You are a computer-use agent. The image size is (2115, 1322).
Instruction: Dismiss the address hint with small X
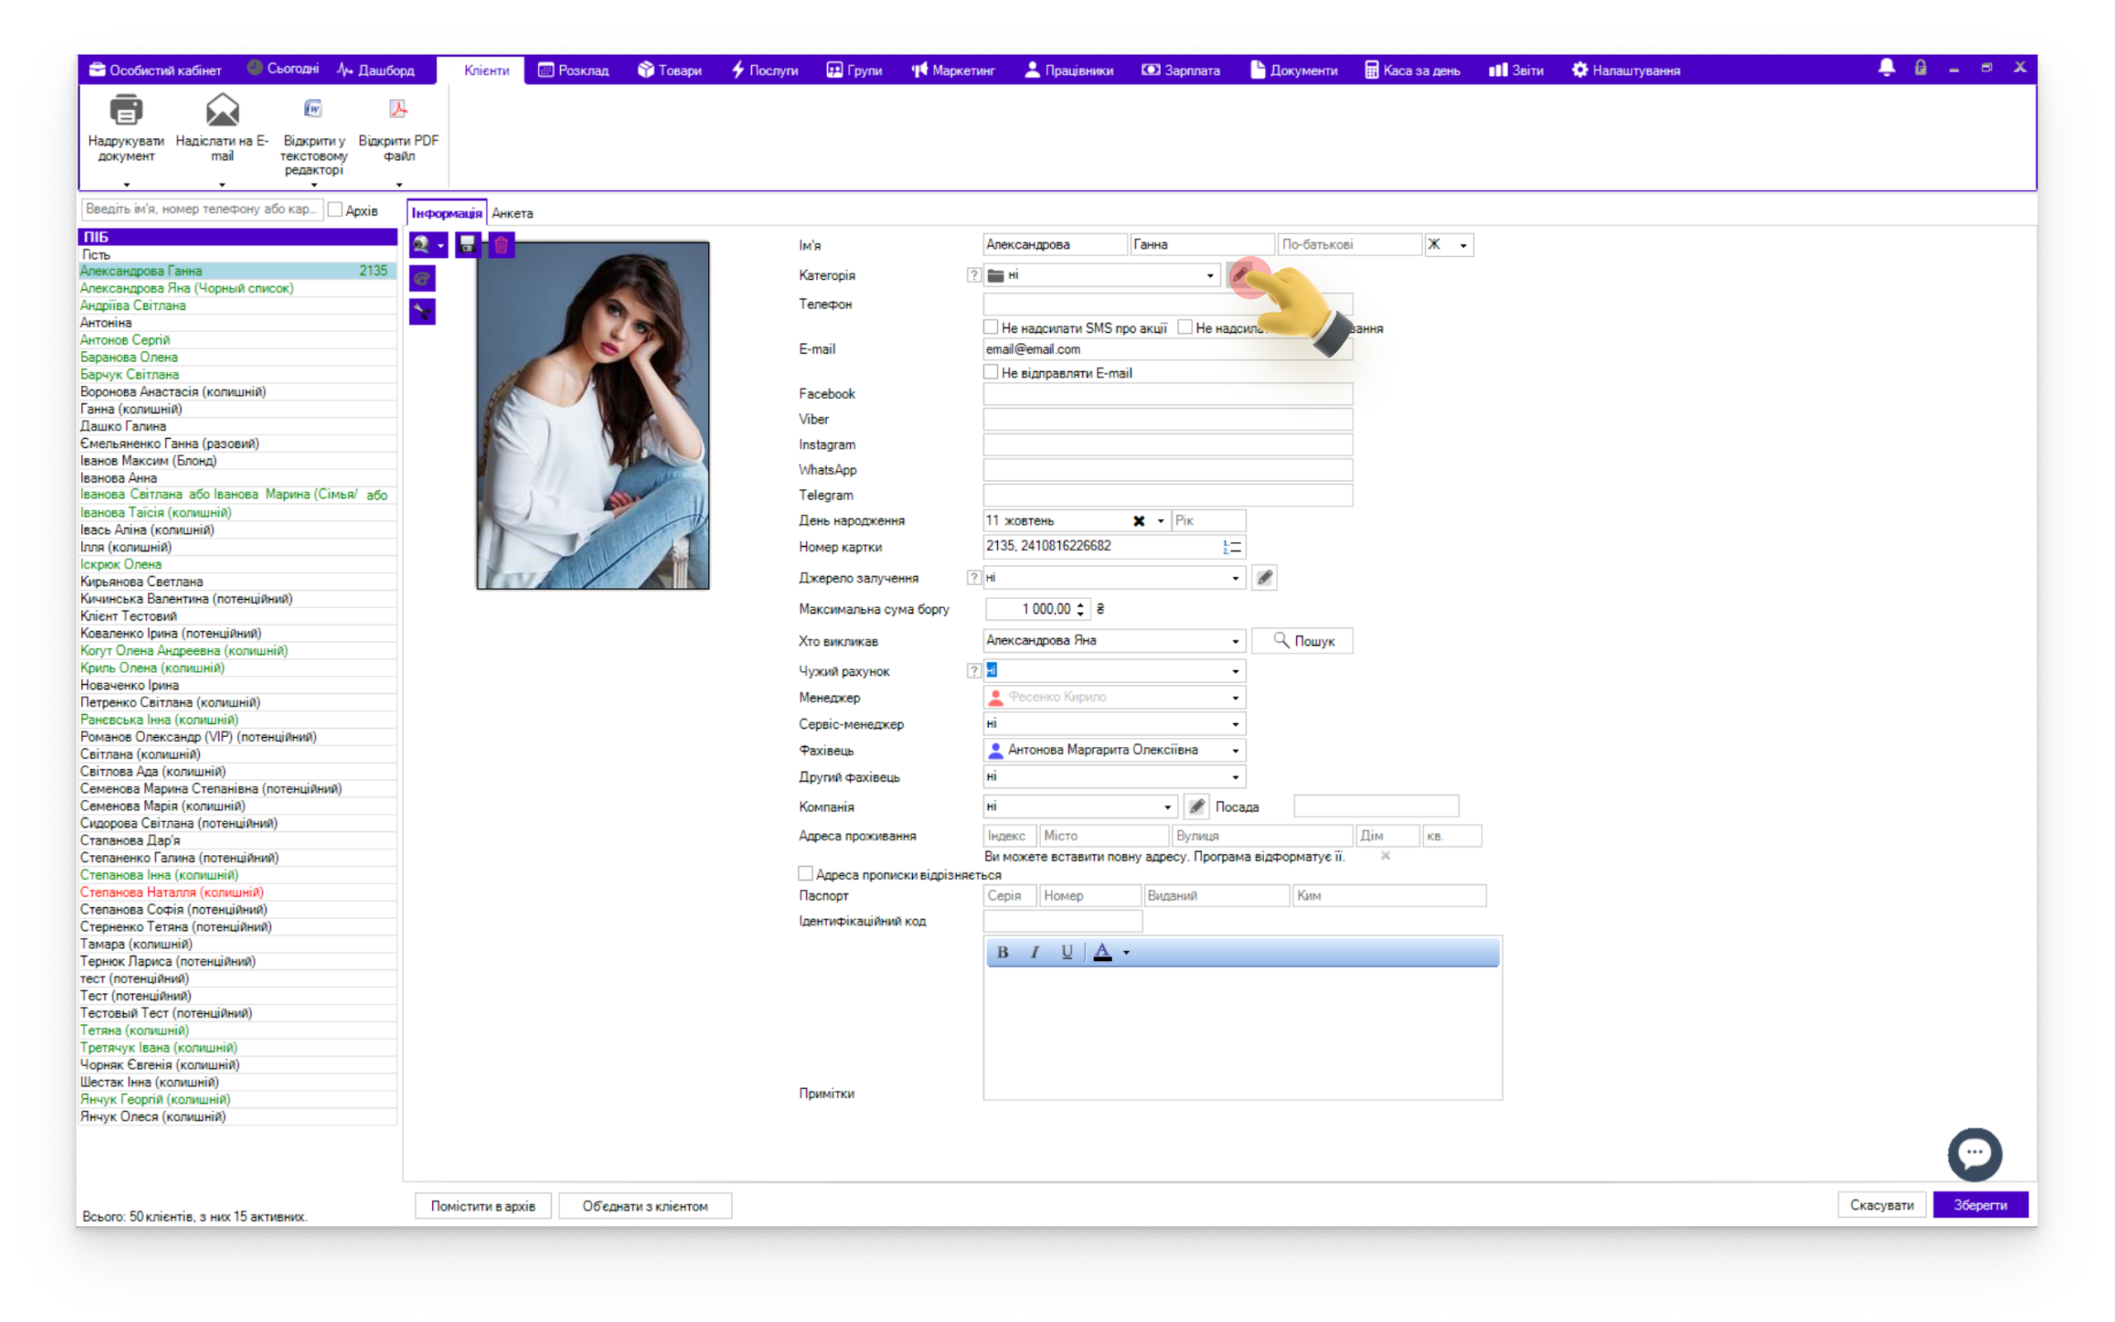(x=1385, y=857)
